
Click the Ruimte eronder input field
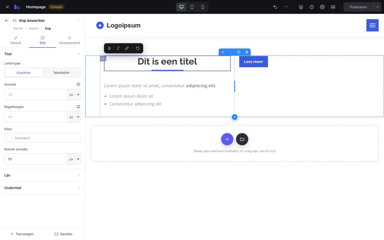(36, 159)
